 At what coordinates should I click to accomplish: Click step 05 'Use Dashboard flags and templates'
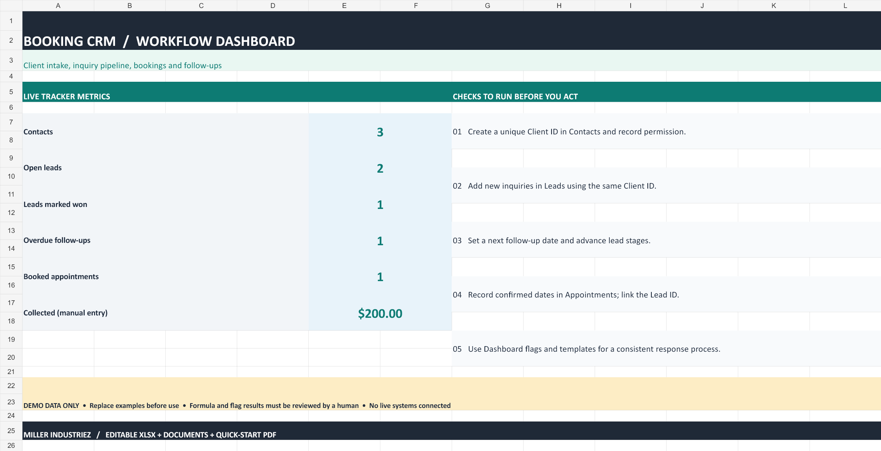(587, 349)
